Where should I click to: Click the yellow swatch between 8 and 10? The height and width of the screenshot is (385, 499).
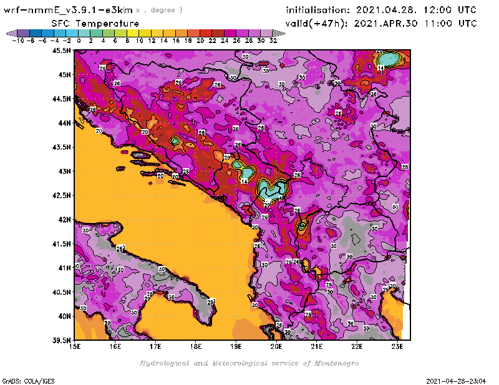pos(133,33)
